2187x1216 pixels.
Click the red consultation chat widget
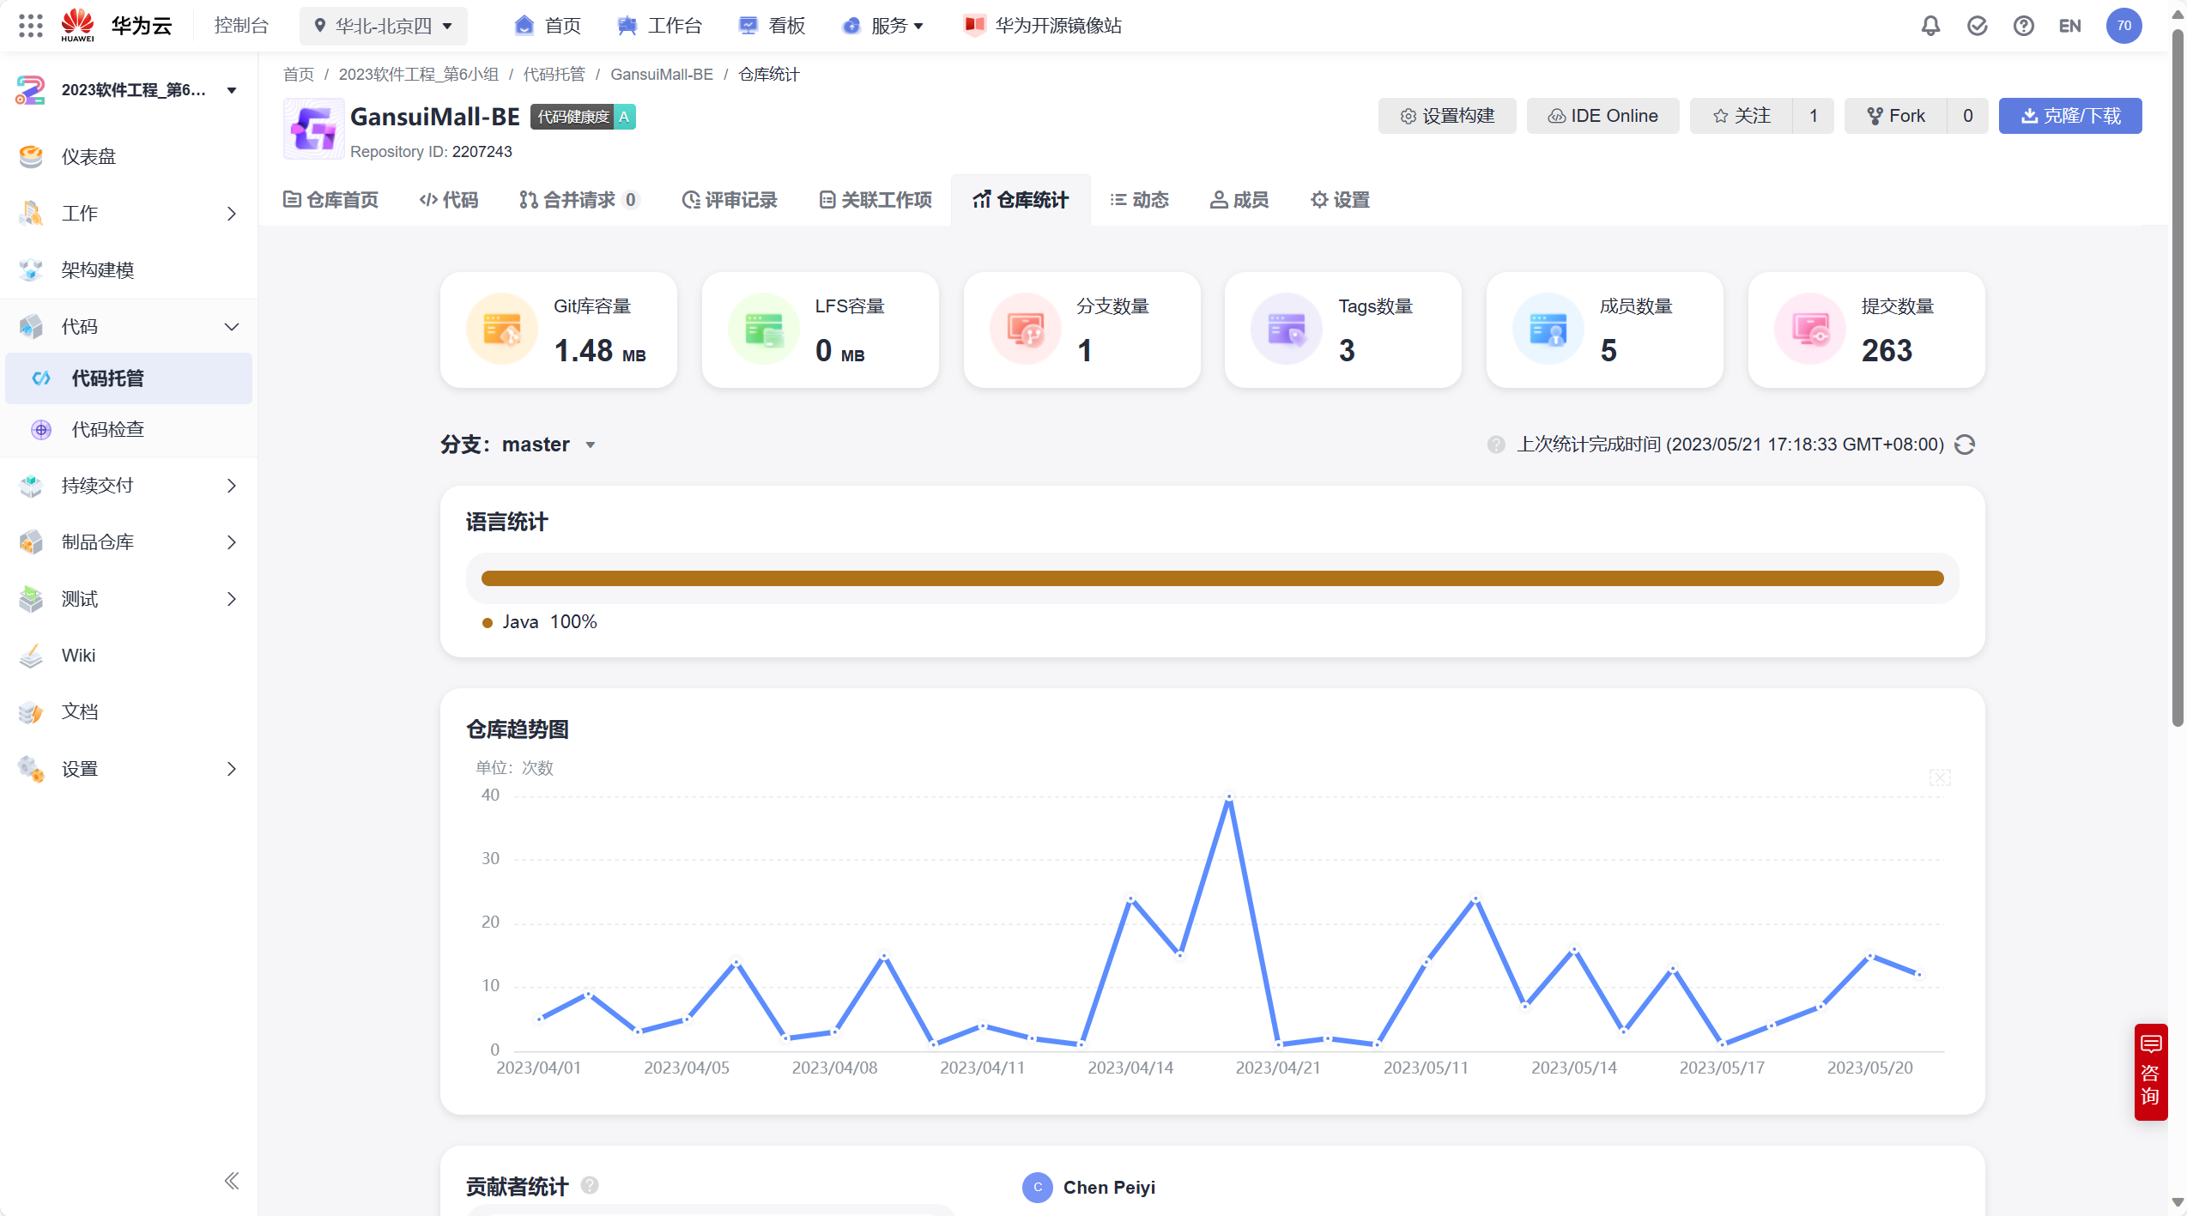[2150, 1071]
